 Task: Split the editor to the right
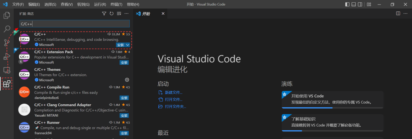click(x=398, y=14)
